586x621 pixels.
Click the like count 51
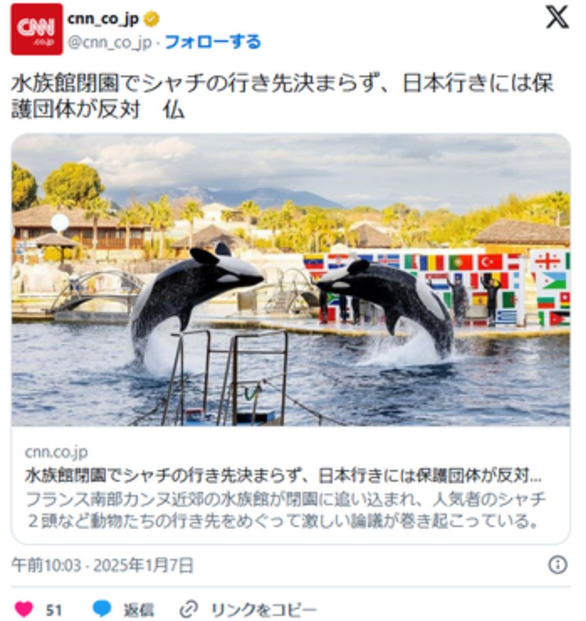tap(54, 610)
